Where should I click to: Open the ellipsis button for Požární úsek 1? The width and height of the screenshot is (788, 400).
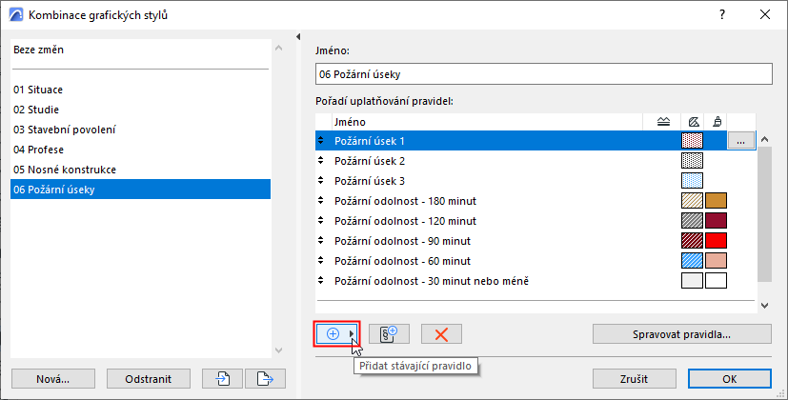click(x=741, y=141)
